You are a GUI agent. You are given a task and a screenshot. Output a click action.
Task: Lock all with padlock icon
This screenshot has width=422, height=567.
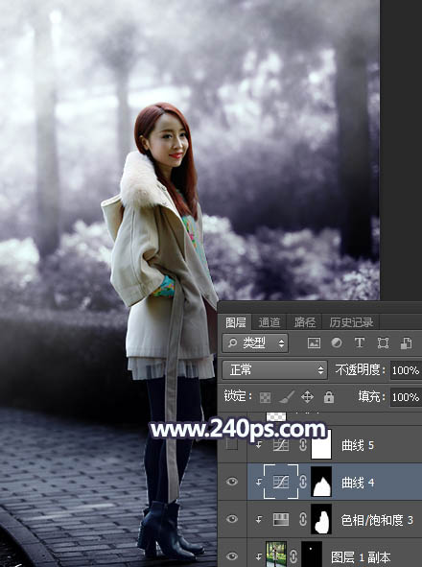329,397
